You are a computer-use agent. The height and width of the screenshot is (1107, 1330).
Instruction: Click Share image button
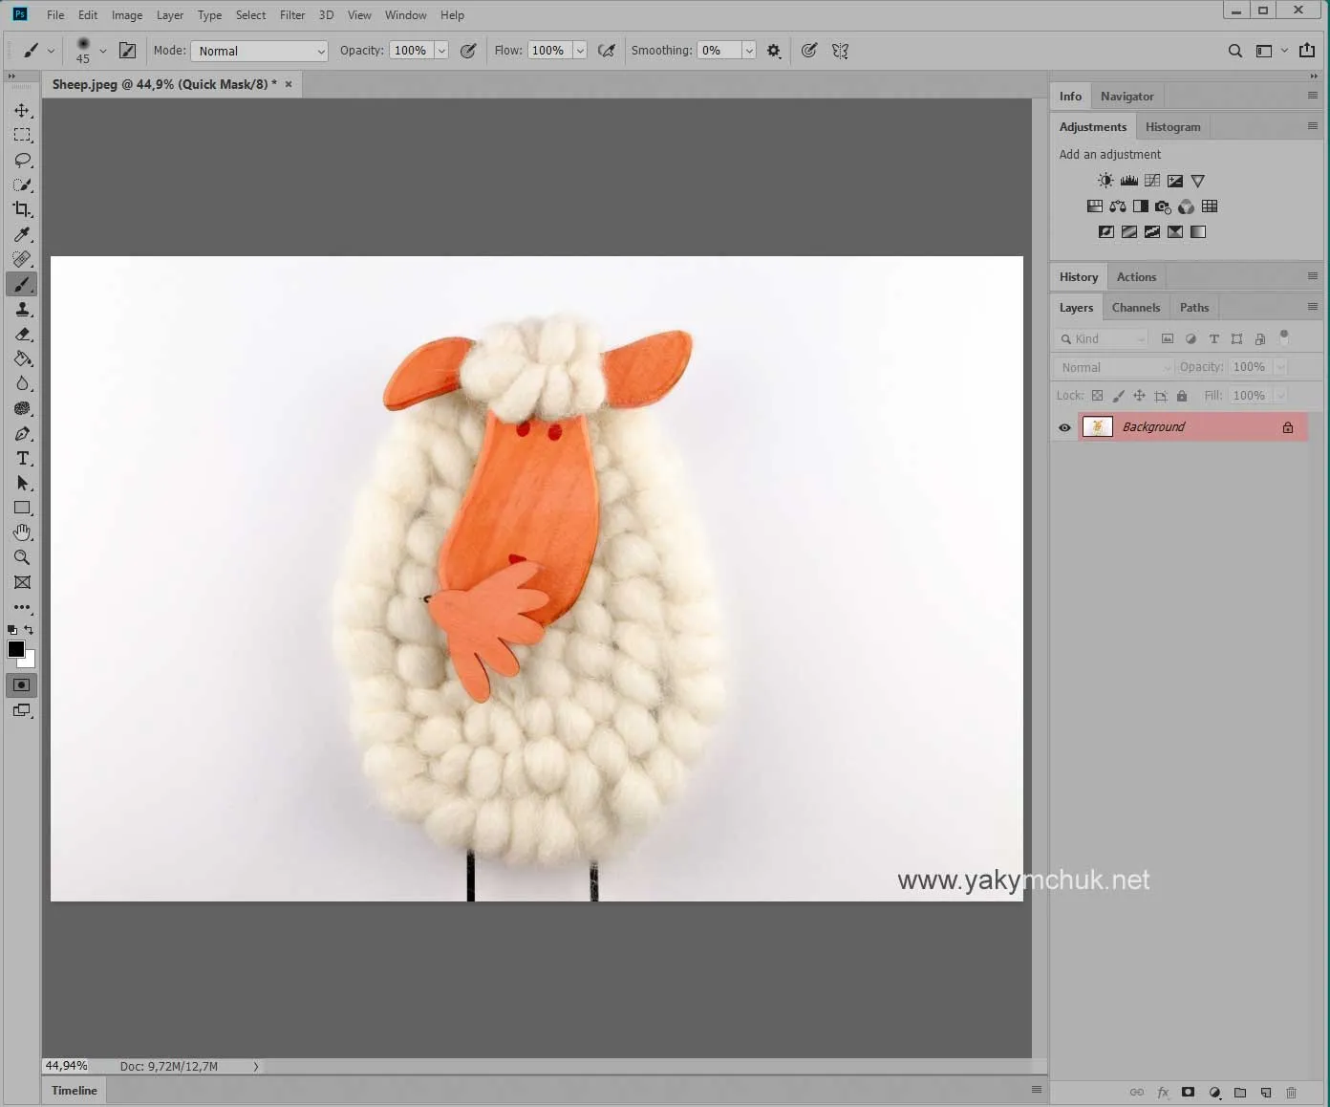1308,51
